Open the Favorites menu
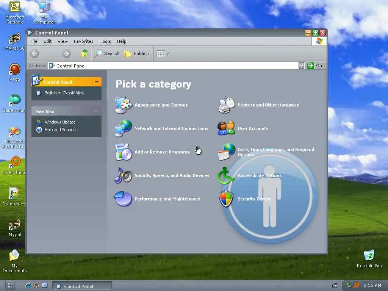This screenshot has width=388, height=291. click(x=84, y=41)
